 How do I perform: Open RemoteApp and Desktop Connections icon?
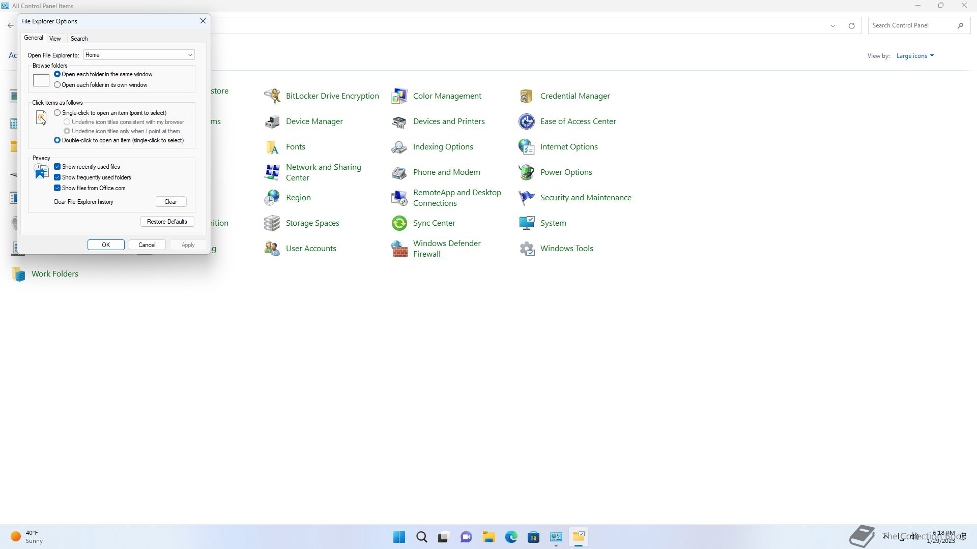(x=399, y=197)
